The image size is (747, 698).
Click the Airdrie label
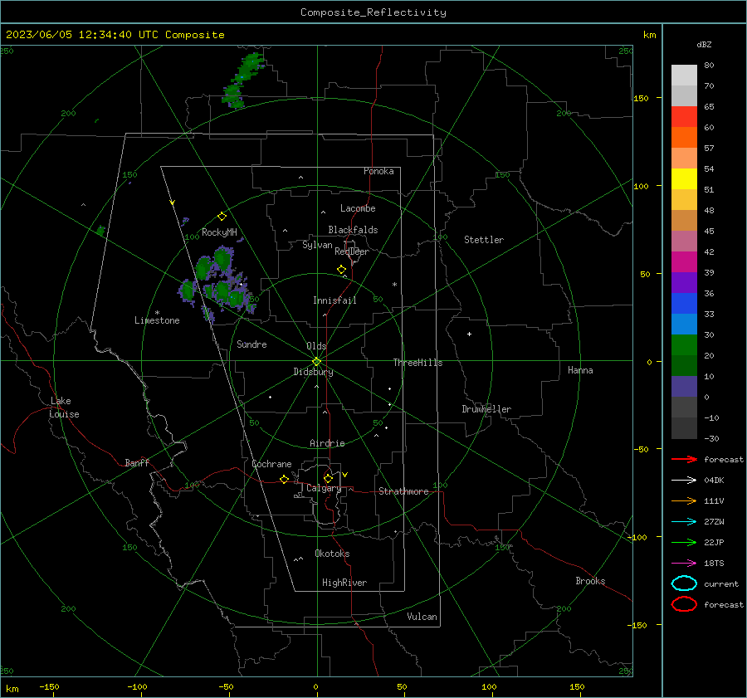[327, 443]
